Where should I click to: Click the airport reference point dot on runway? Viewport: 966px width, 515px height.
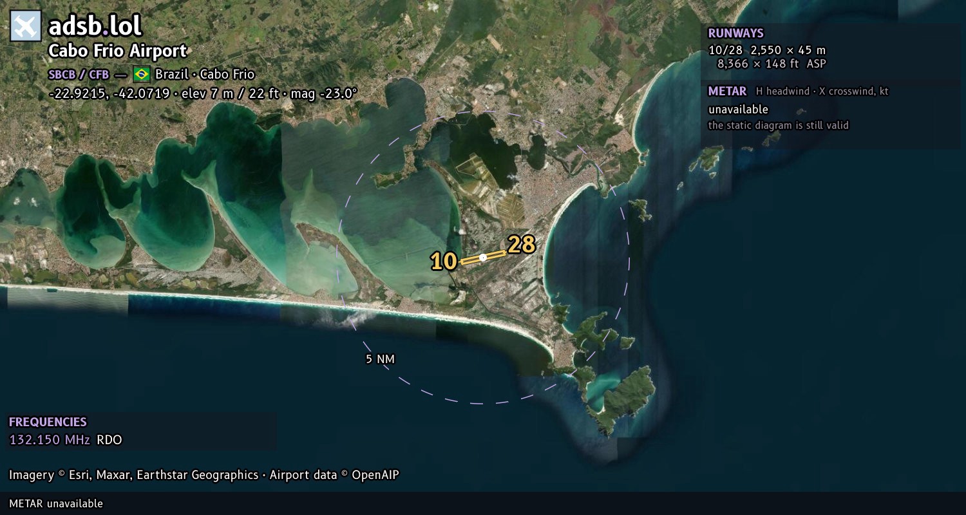[483, 257]
